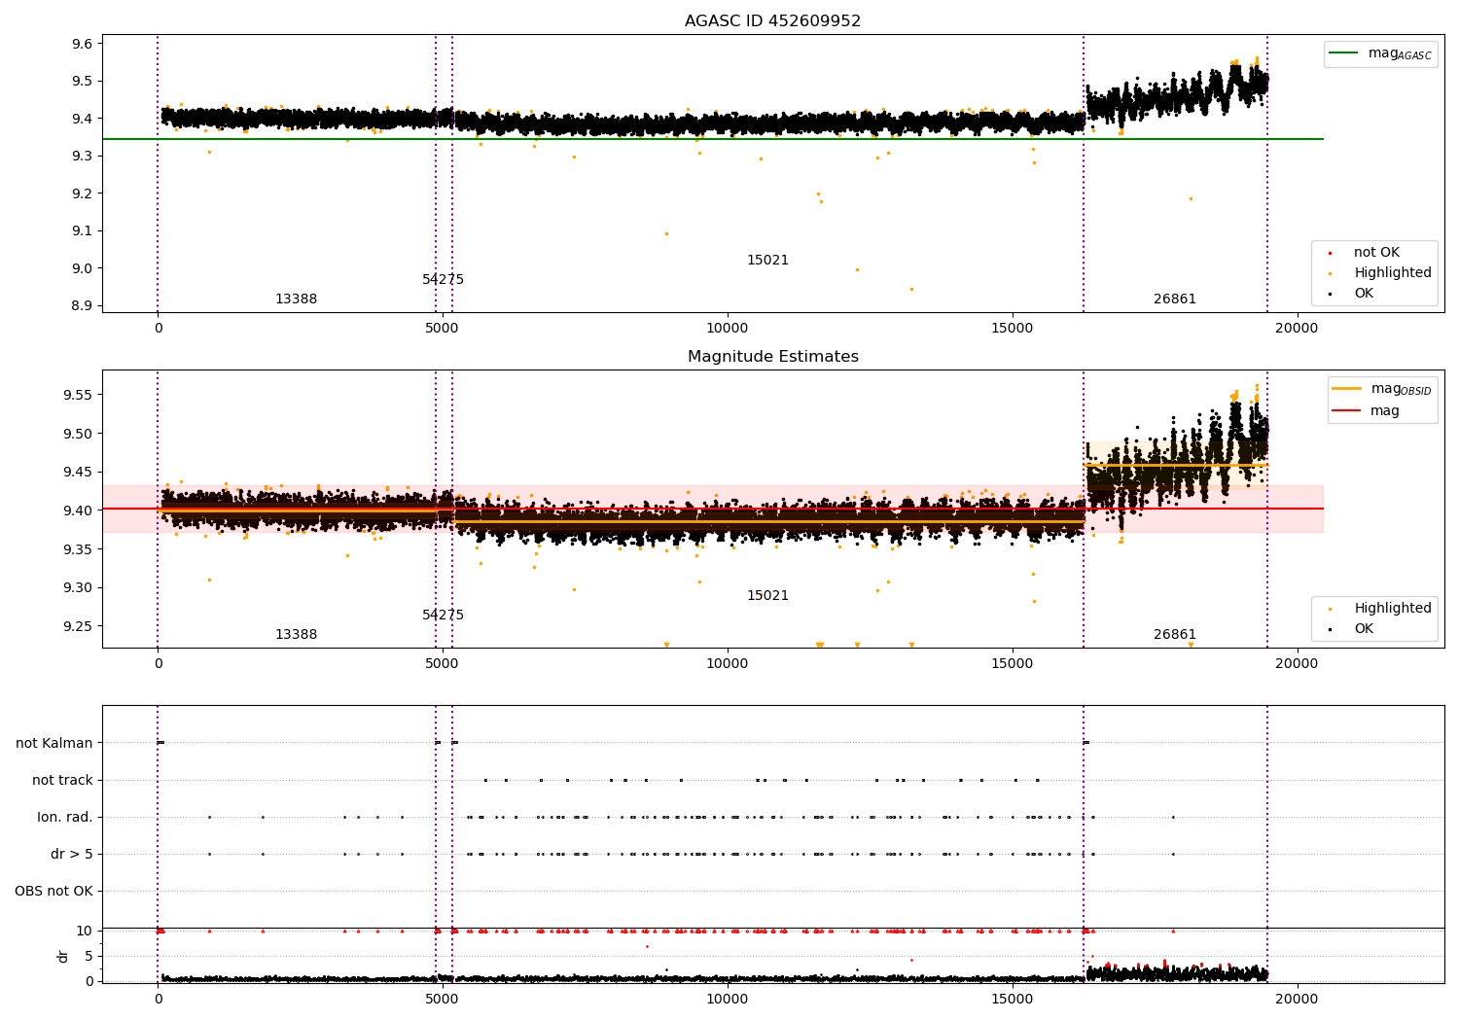Click the lowest orange outlier near 8.94 magnitude
The image size is (1459, 1021).
911,289
